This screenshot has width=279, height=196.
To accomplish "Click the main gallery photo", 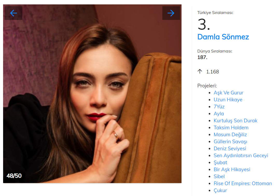I will coord(92,98).
